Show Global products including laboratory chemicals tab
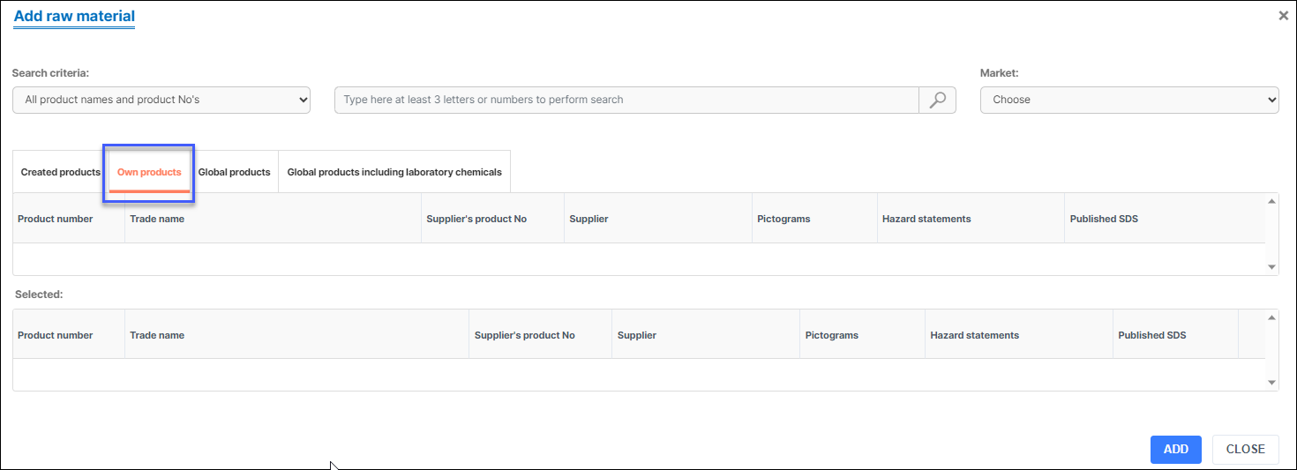 [x=394, y=172]
